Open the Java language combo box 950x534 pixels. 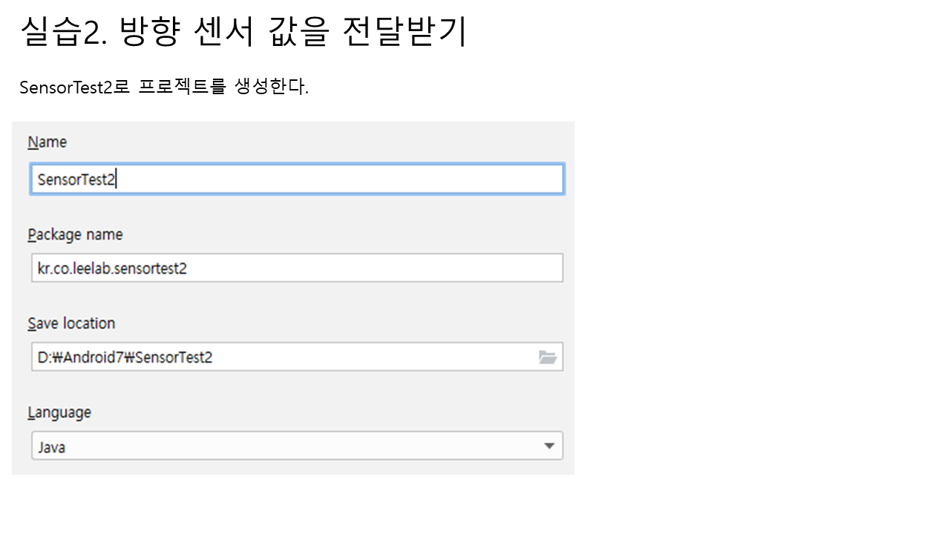(297, 446)
